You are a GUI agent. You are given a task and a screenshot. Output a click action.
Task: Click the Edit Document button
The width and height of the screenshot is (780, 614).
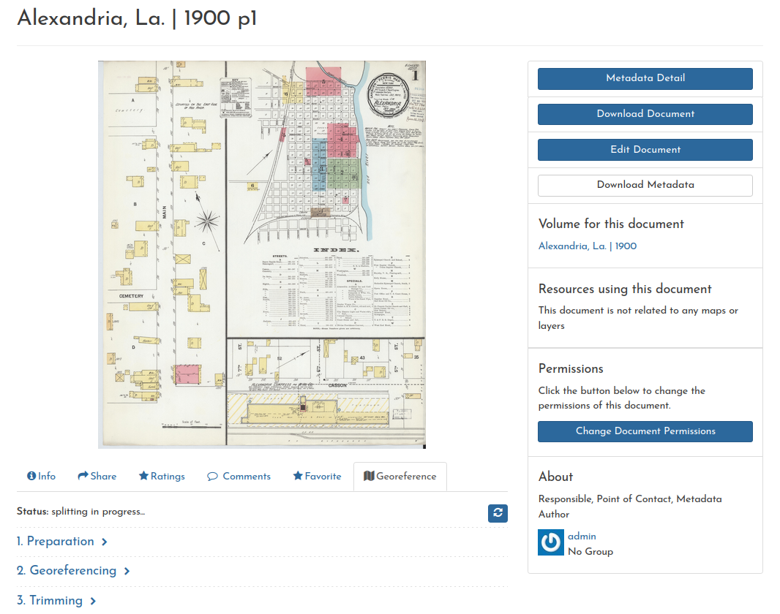pos(645,150)
